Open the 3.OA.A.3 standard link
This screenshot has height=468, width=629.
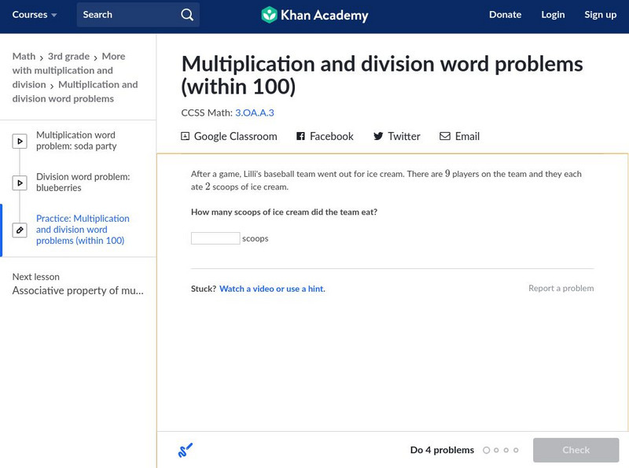tap(254, 112)
